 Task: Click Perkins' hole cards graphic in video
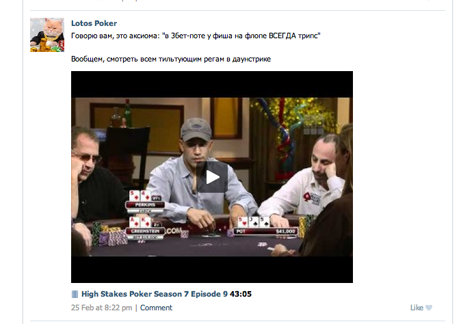click(x=140, y=195)
